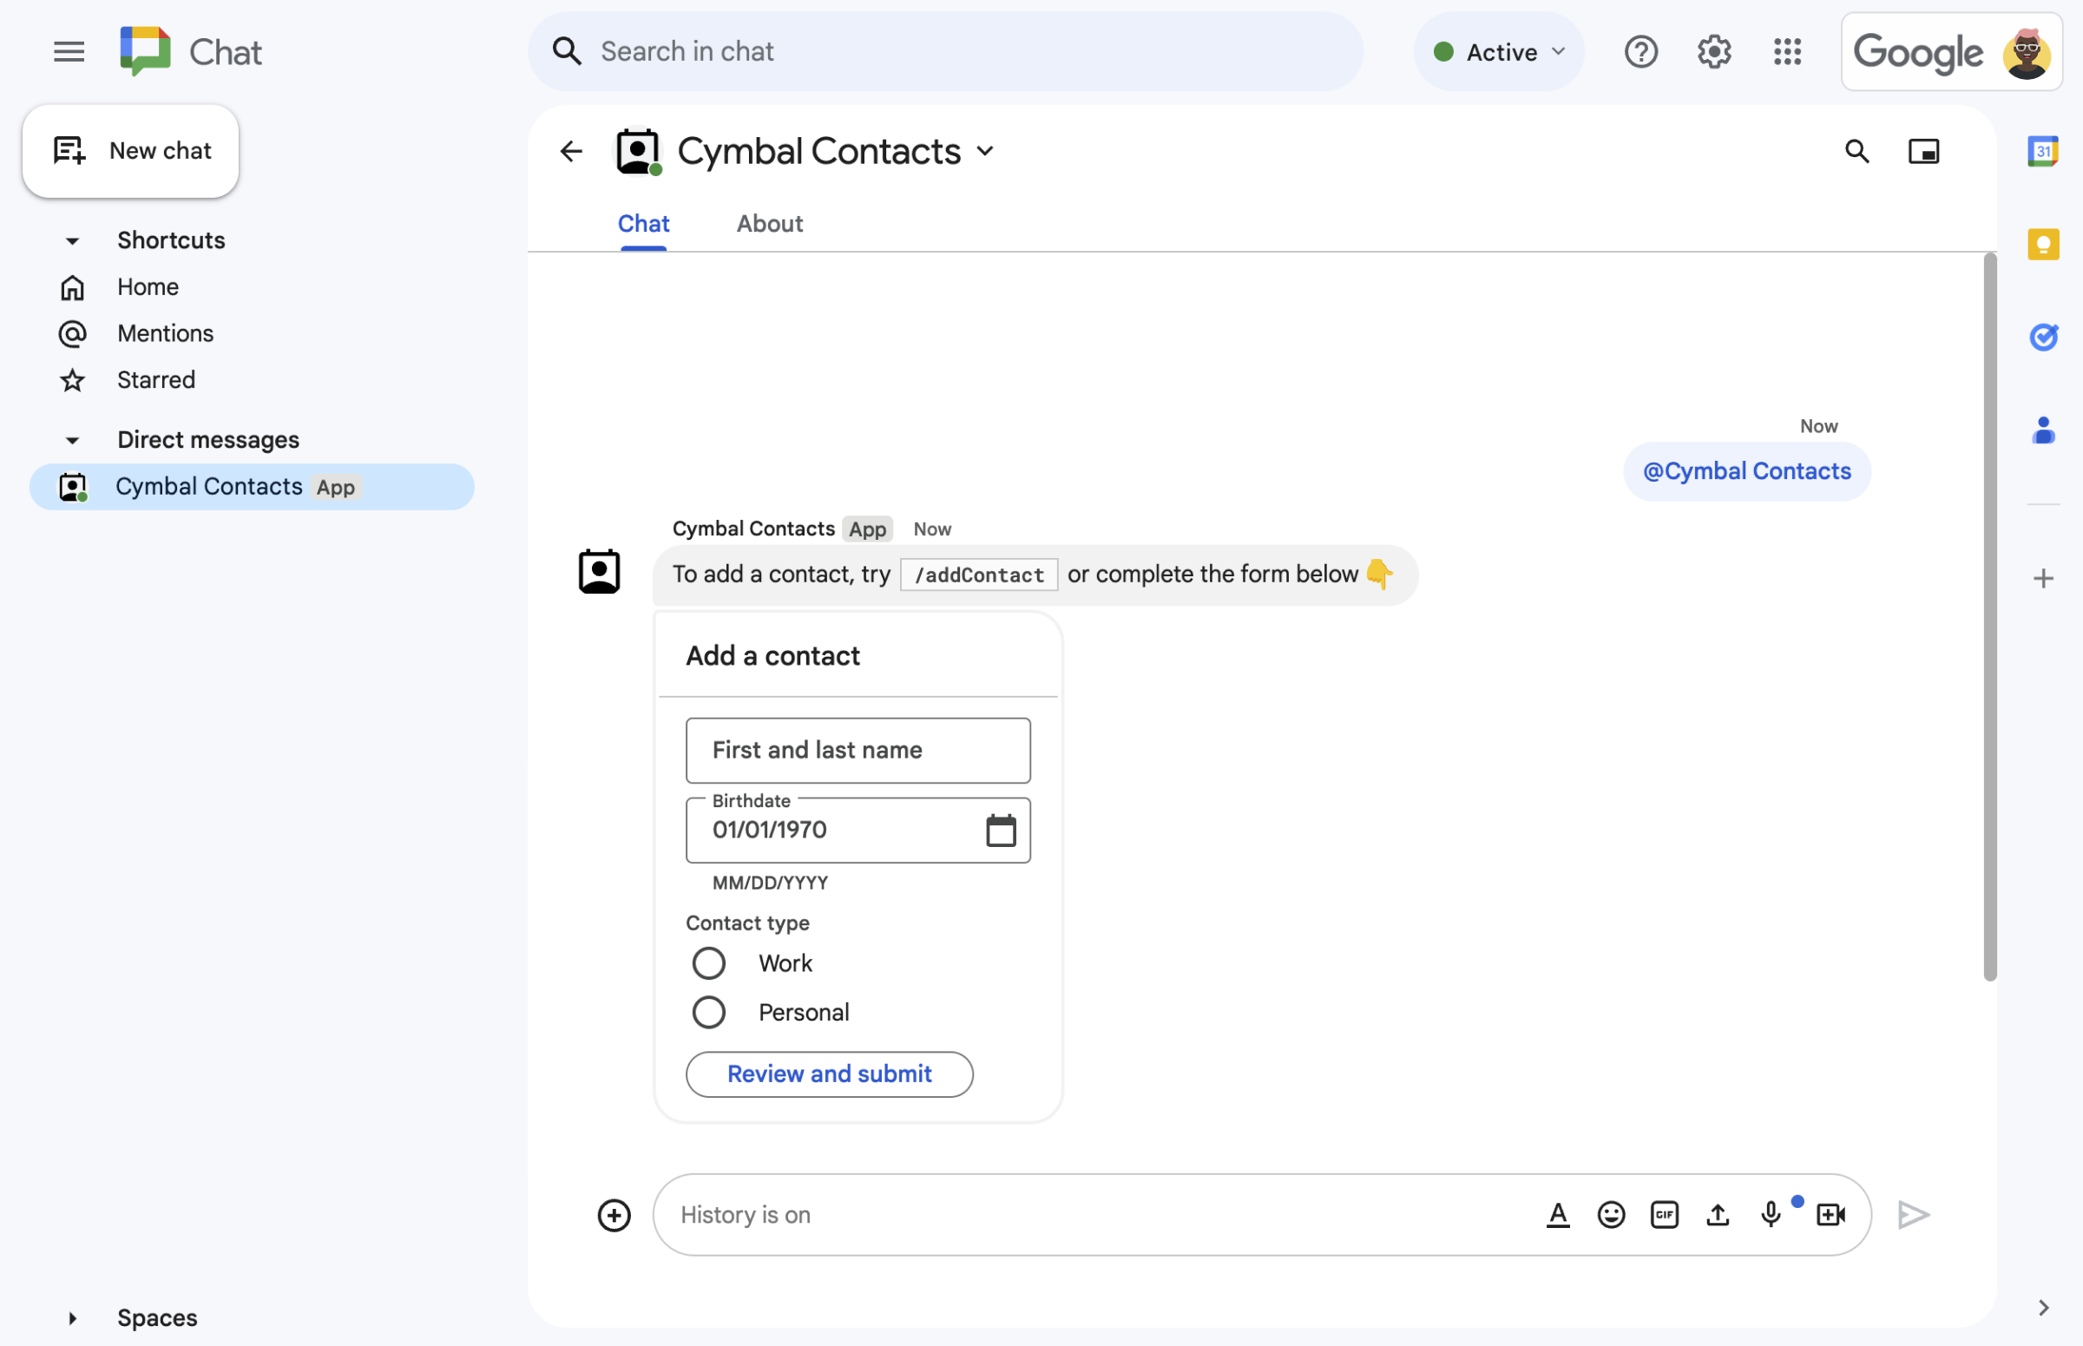This screenshot has width=2083, height=1346.
Task: Click the back arrow navigation button
Action: (x=571, y=150)
